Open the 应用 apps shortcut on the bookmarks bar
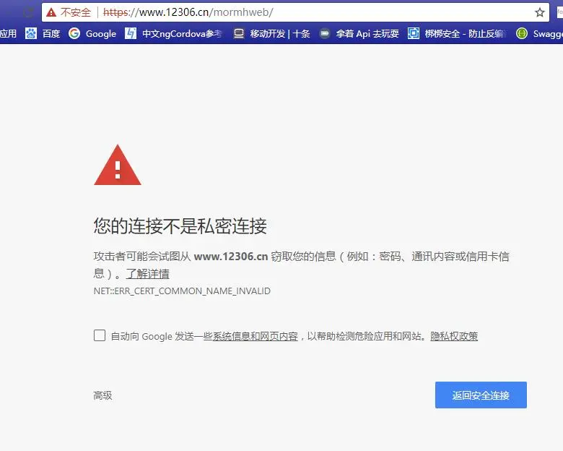 pyautogui.click(x=8, y=34)
